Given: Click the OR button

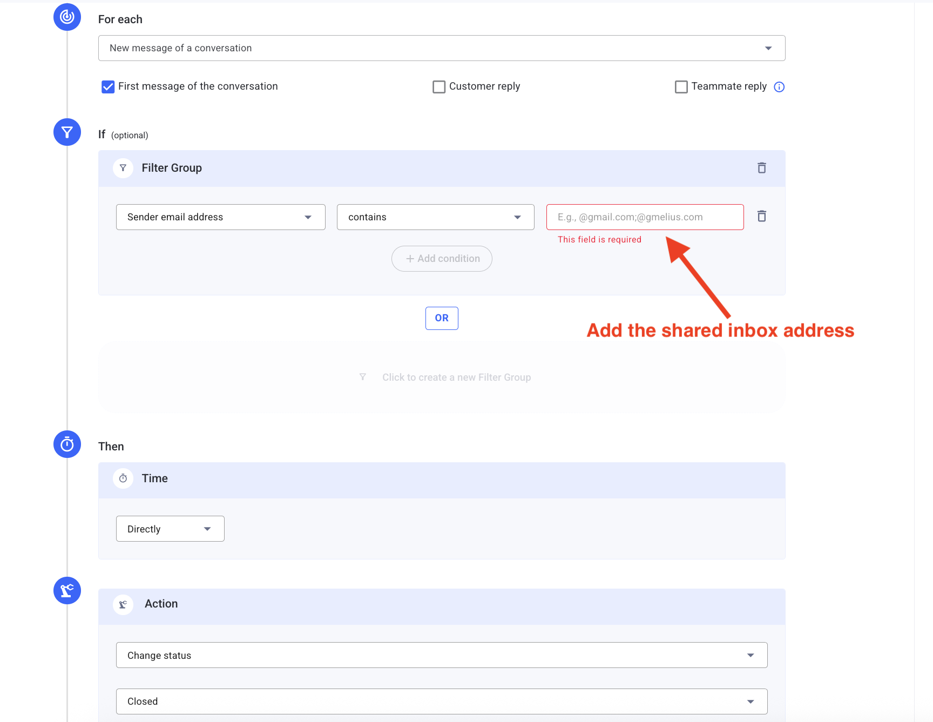Looking at the screenshot, I should point(442,318).
